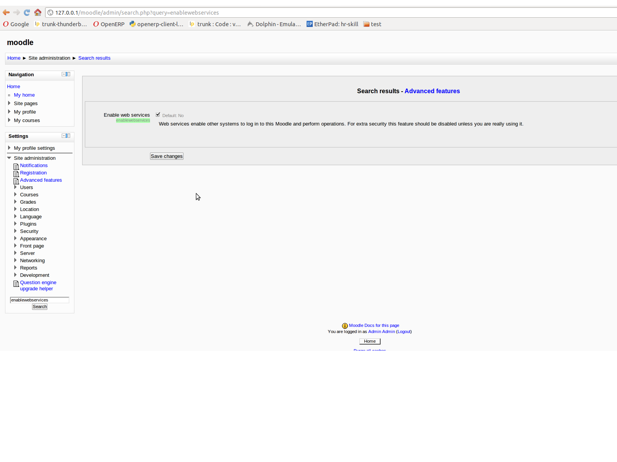617x462 pixels.
Task: Collapse the Site administration tree
Action: pos(9,158)
